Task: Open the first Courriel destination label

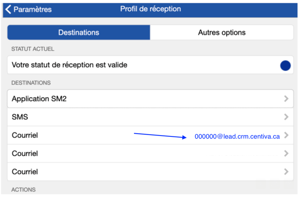Action: (x=25, y=136)
